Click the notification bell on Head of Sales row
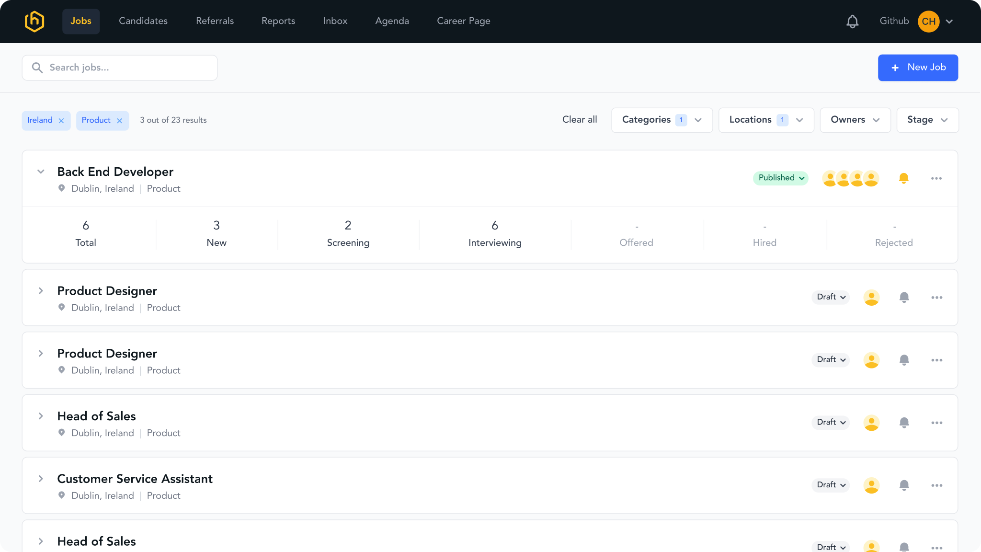Image resolution: width=981 pixels, height=552 pixels. (x=904, y=422)
